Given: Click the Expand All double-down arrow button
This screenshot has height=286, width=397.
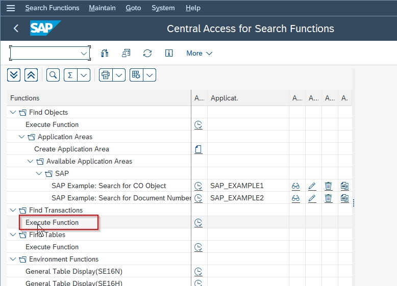Looking at the screenshot, I should tap(14, 75).
